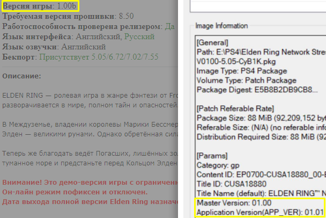The image size is (326, 218).
Task: Click 'Package Digest: E5B8B2DB9CB8...' line
Action: click(x=257, y=90)
